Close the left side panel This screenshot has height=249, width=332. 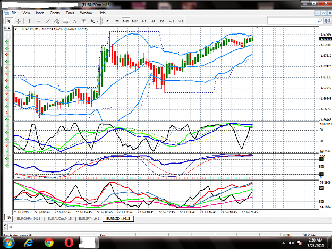(9, 28)
